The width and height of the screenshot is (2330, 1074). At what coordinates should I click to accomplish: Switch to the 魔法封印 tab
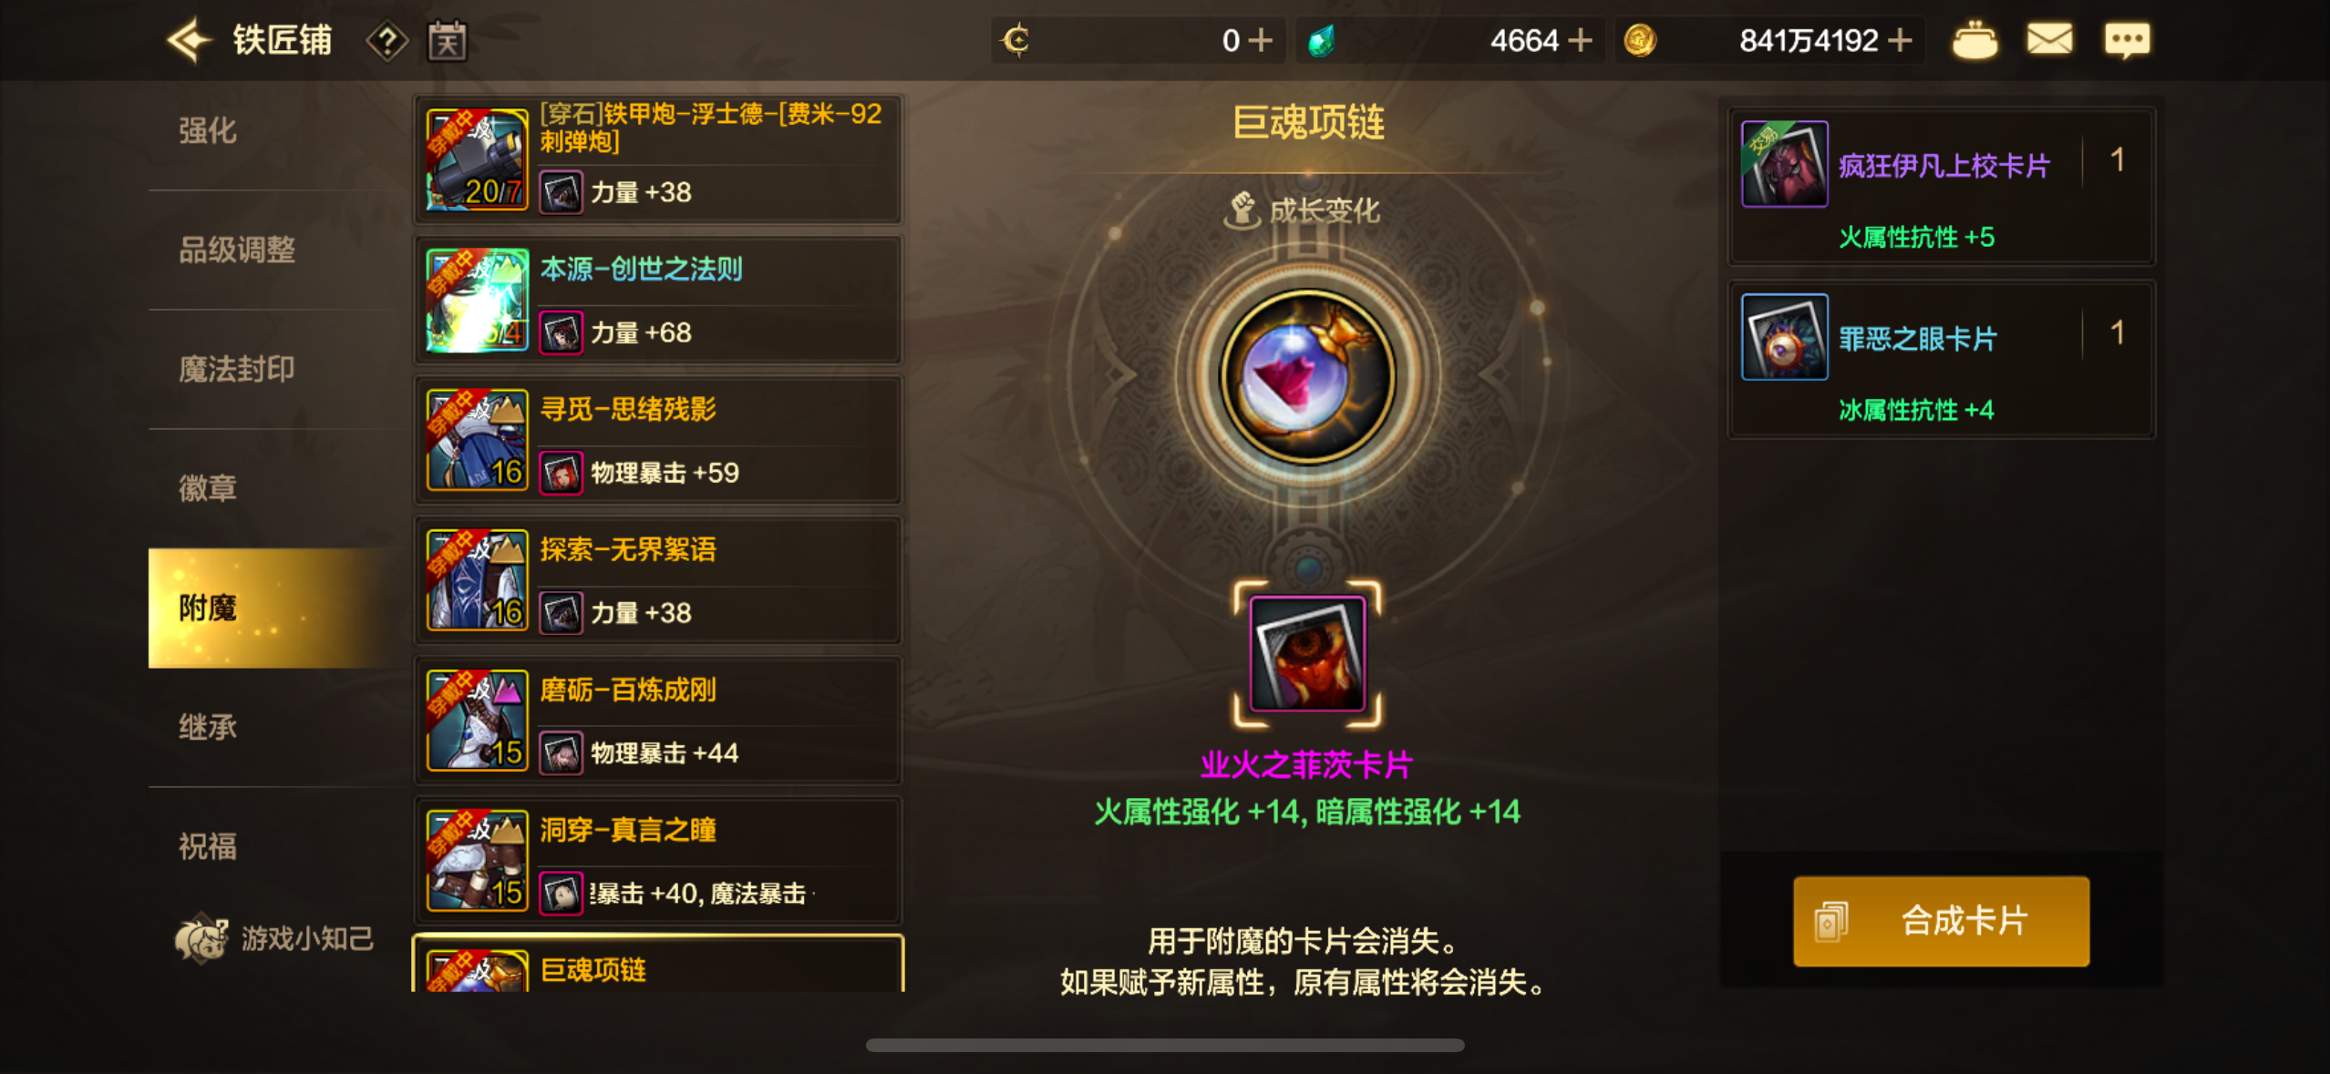pyautogui.click(x=237, y=369)
